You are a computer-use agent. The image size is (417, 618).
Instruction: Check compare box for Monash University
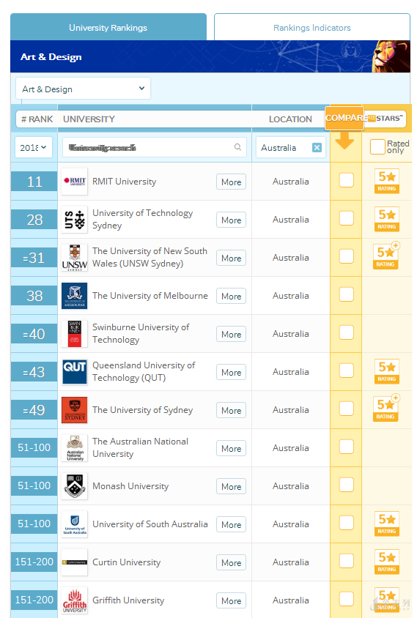pos(347,485)
